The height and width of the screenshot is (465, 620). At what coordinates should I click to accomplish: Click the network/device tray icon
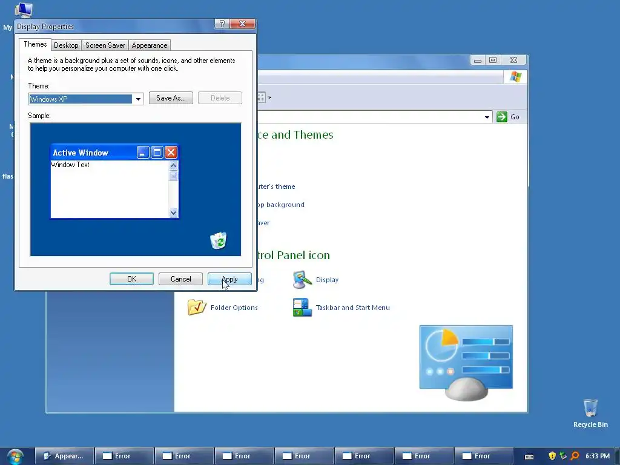click(563, 456)
